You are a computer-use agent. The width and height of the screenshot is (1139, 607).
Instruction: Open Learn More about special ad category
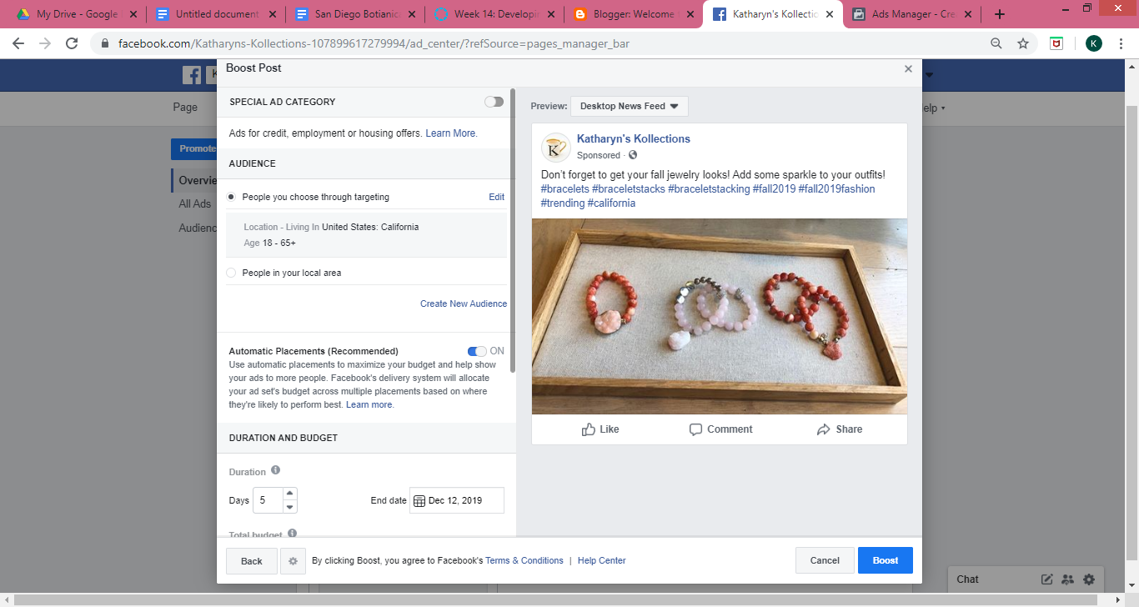(x=451, y=133)
